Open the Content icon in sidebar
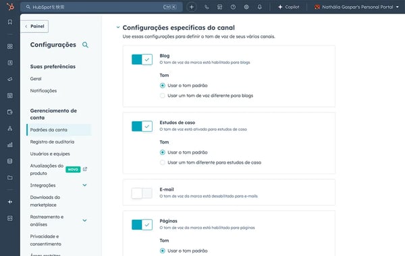Image resolution: width=405 pixels, height=256 pixels. (x=10, y=96)
